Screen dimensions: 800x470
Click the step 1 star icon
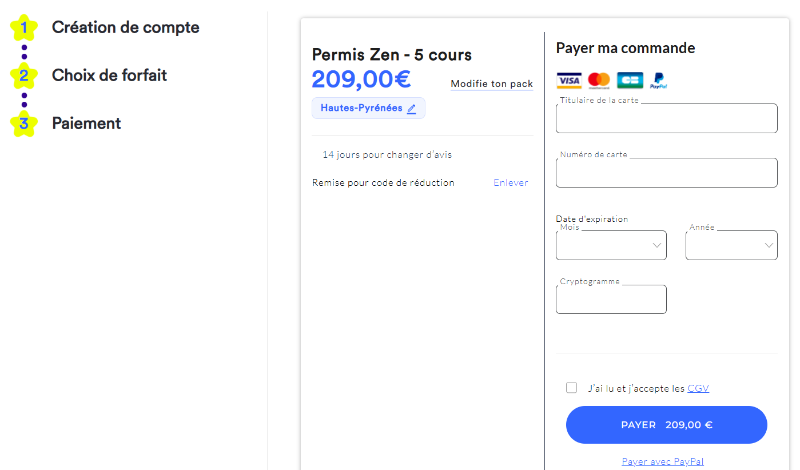(24, 27)
